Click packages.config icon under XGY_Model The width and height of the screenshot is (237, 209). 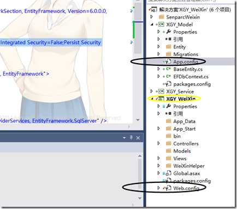[169, 84]
